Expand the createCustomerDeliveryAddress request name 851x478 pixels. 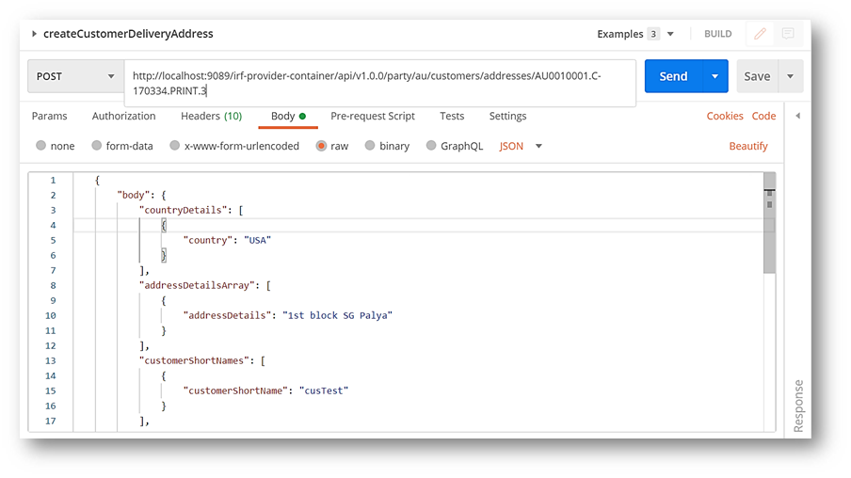click(35, 34)
